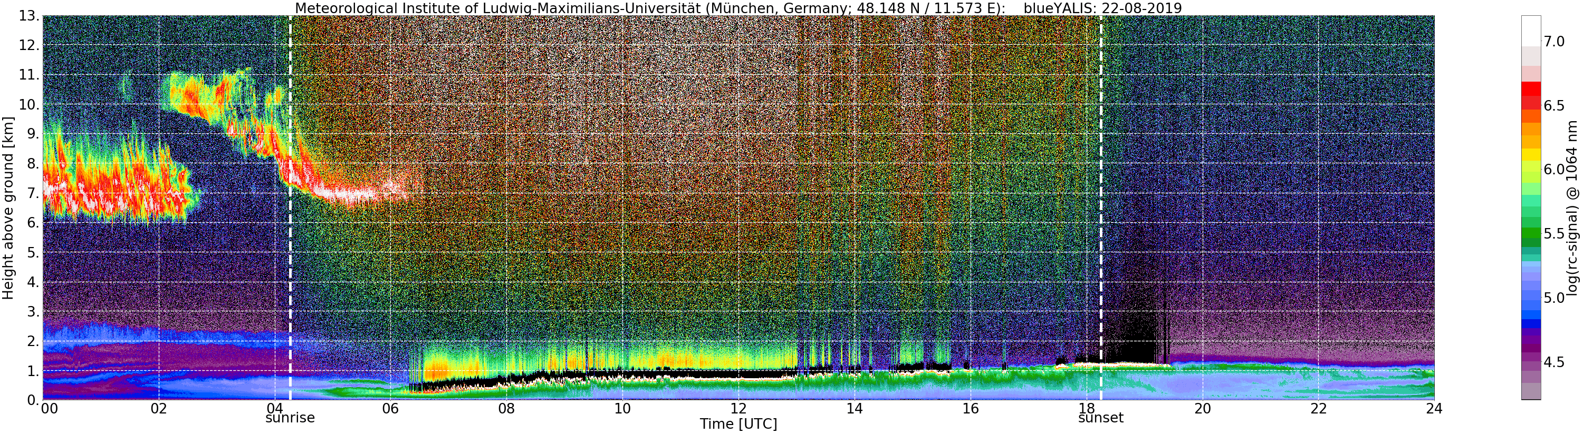Screen dimensions: 1583x434
Task: Click the '16' time axis tick label
Action: click(971, 409)
